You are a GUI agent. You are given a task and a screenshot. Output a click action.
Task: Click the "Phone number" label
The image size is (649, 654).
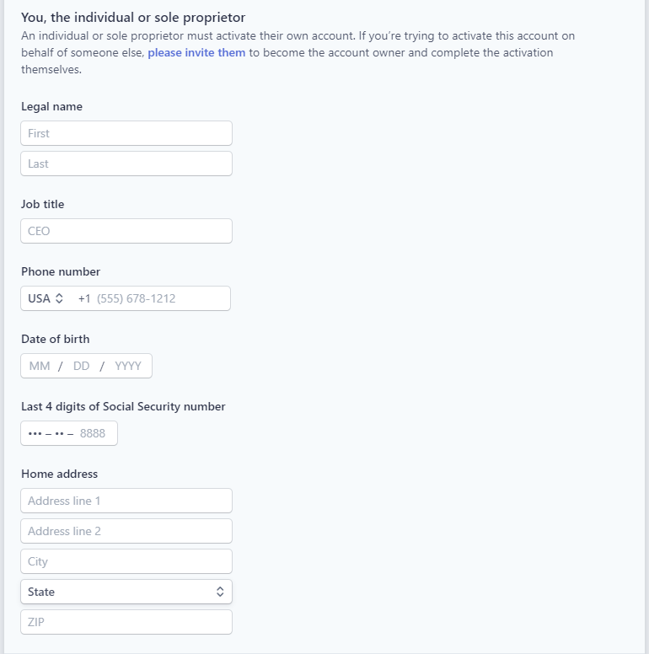point(61,271)
